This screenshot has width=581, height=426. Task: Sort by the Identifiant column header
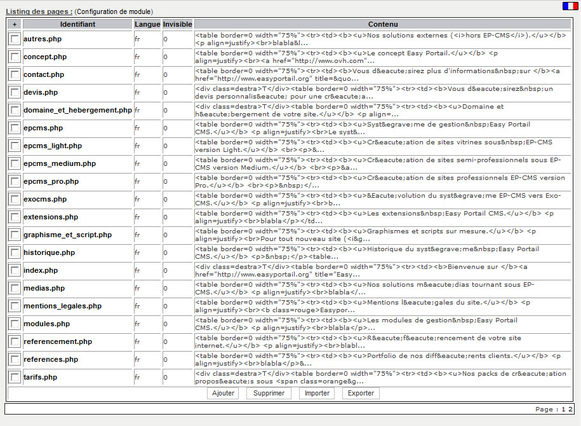pyautogui.click(x=77, y=24)
